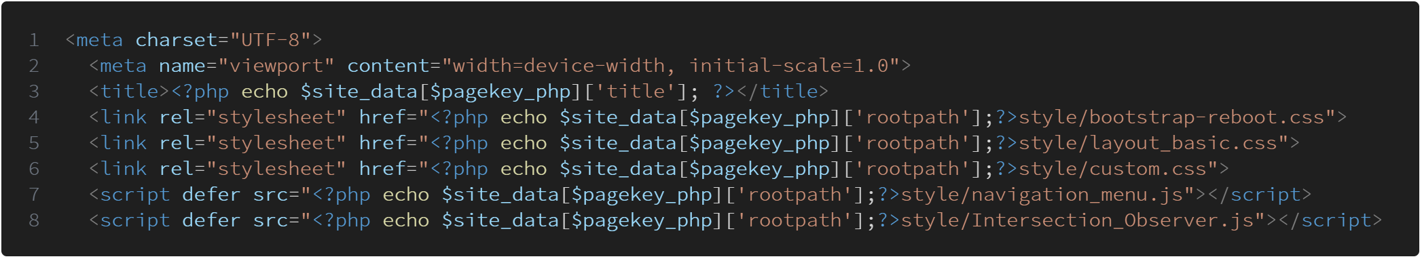Click the opening title tag on line 3
This screenshot has height=259, width=1422.
point(129,92)
